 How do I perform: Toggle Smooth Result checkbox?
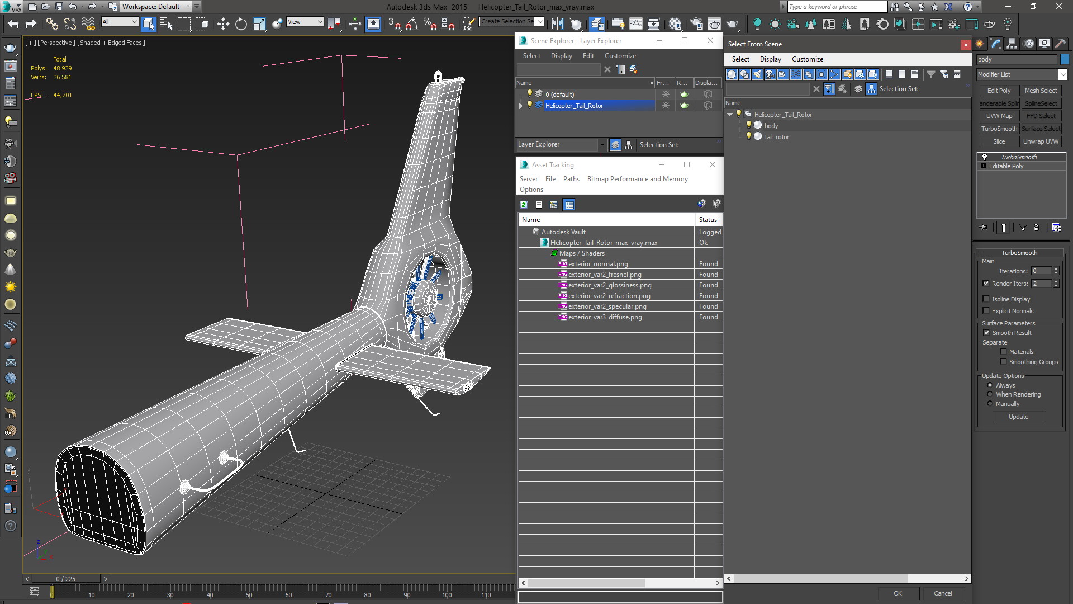986,333
